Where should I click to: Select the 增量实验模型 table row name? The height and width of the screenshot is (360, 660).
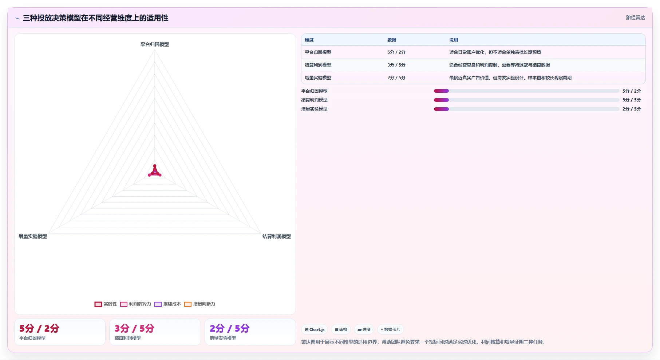[318, 78]
